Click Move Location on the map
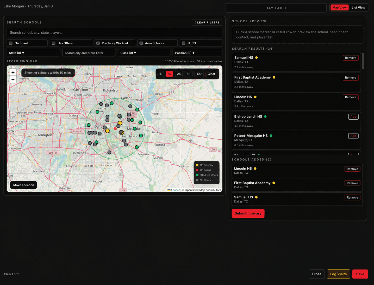The height and width of the screenshot is (285, 374). tap(24, 185)
